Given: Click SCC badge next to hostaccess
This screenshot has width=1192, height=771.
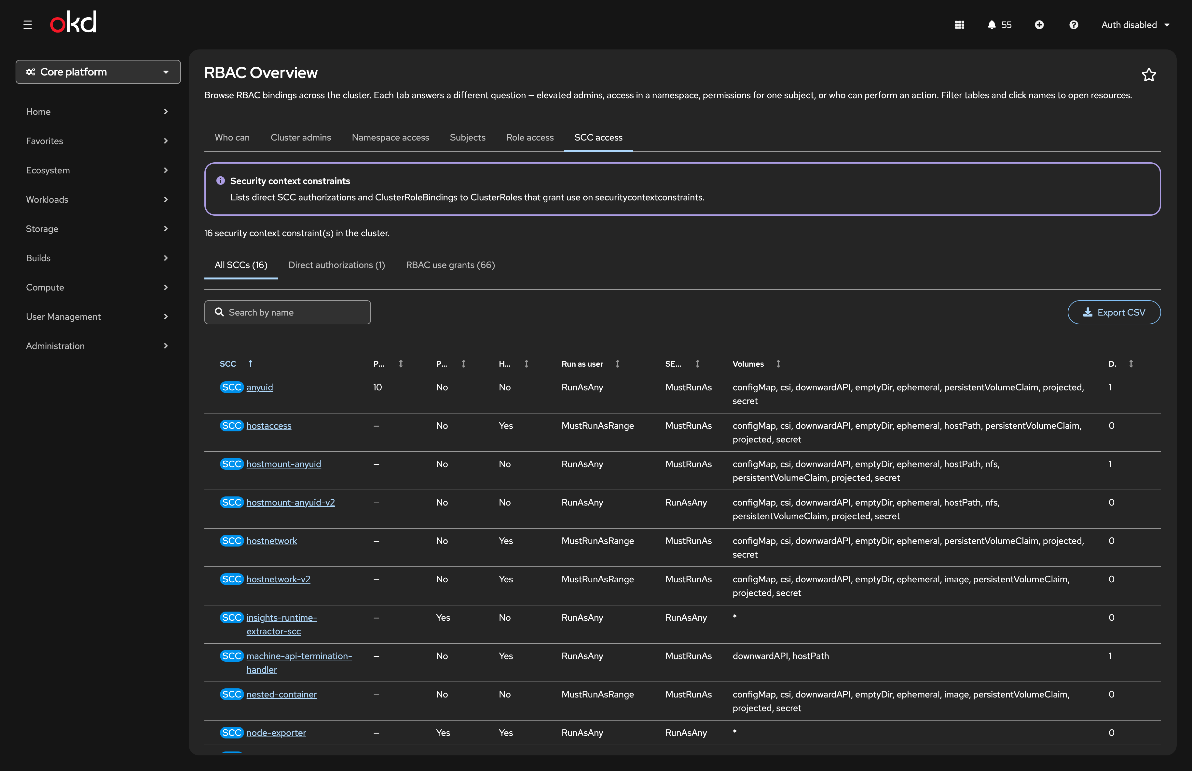Looking at the screenshot, I should pyautogui.click(x=231, y=426).
